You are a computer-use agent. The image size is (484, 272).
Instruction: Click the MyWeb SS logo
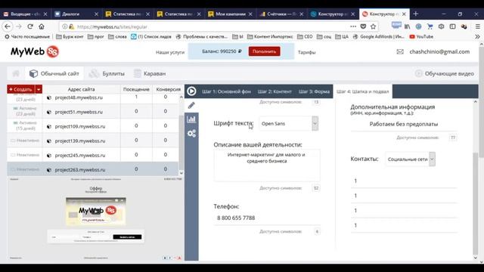pos(35,51)
